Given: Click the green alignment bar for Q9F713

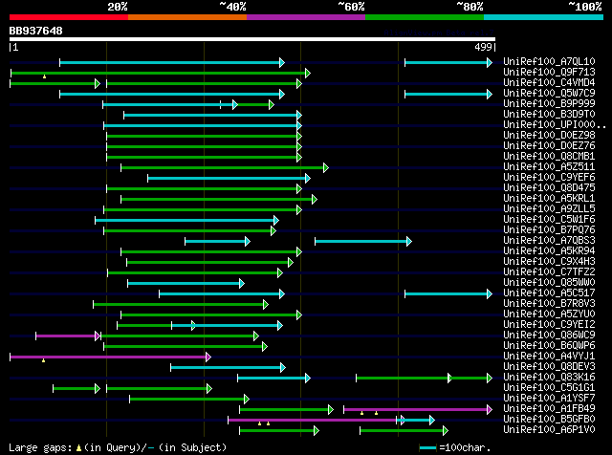Looking at the screenshot, I should pyautogui.click(x=161, y=73).
